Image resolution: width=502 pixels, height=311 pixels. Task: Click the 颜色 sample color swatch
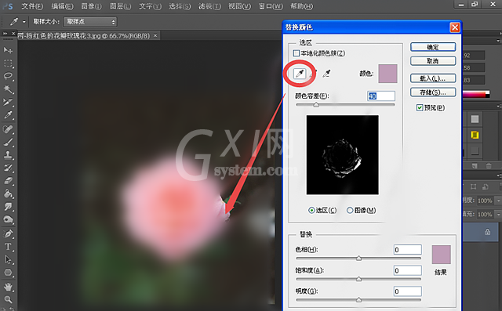[387, 74]
